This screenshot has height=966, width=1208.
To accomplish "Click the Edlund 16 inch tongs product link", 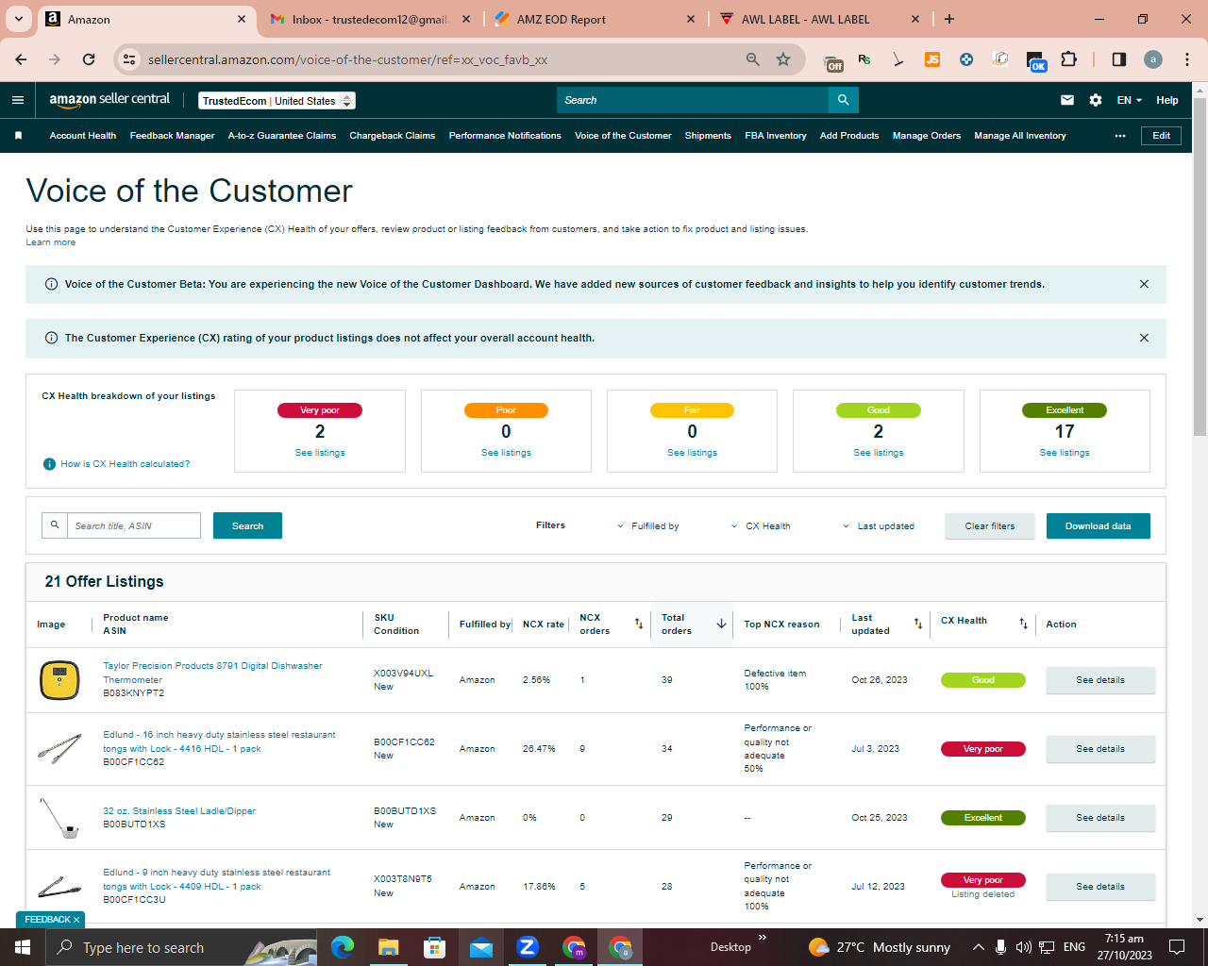I will 219,741.
